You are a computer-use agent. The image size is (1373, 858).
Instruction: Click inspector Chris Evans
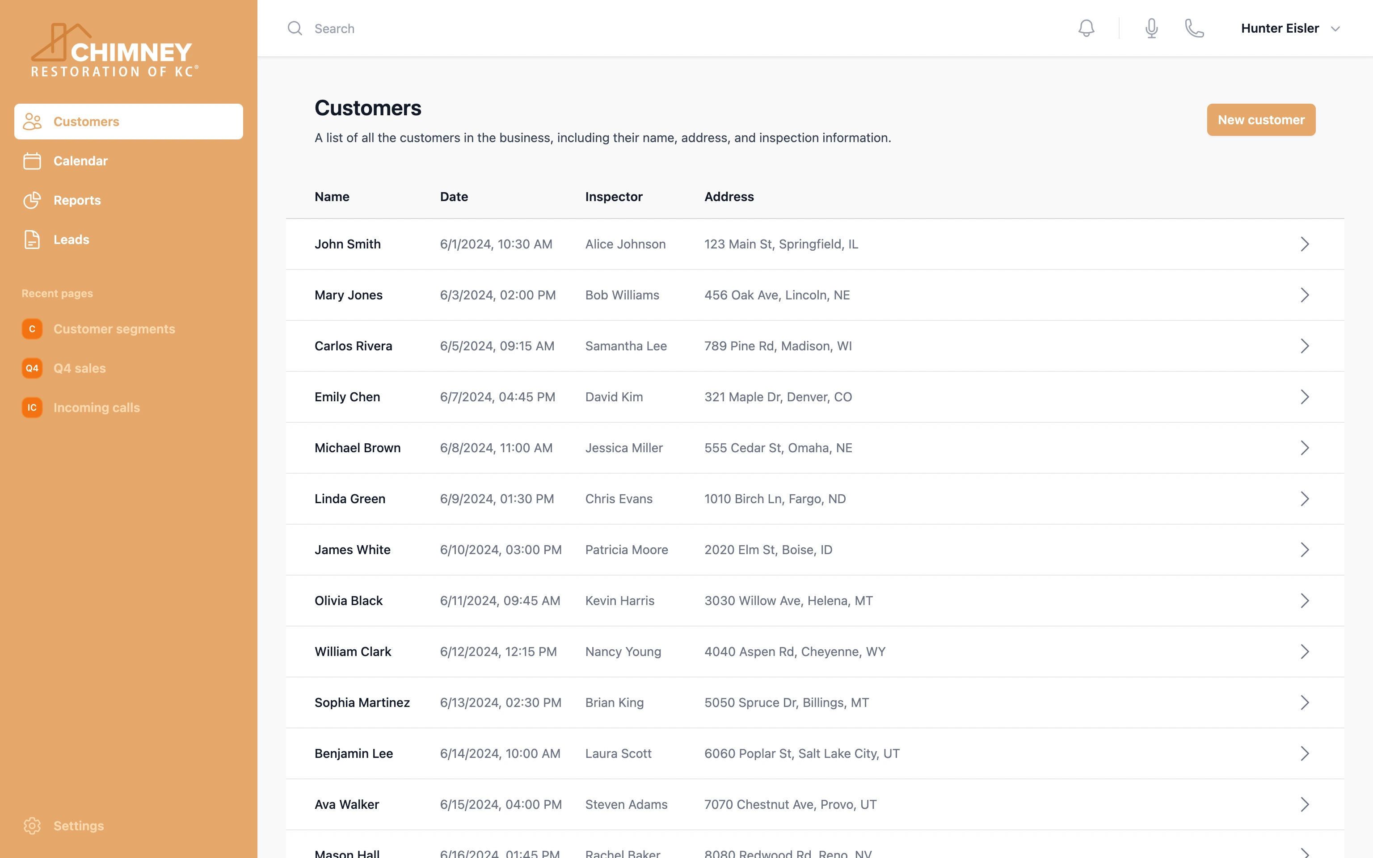point(619,499)
